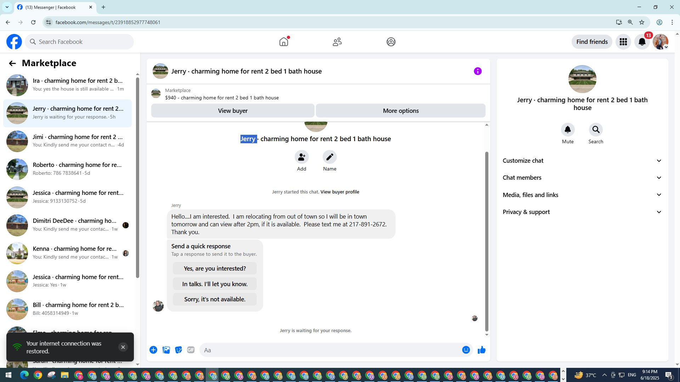
Task: Send quick reply 'In talks. I'll let you know.'
Action: (x=215, y=284)
